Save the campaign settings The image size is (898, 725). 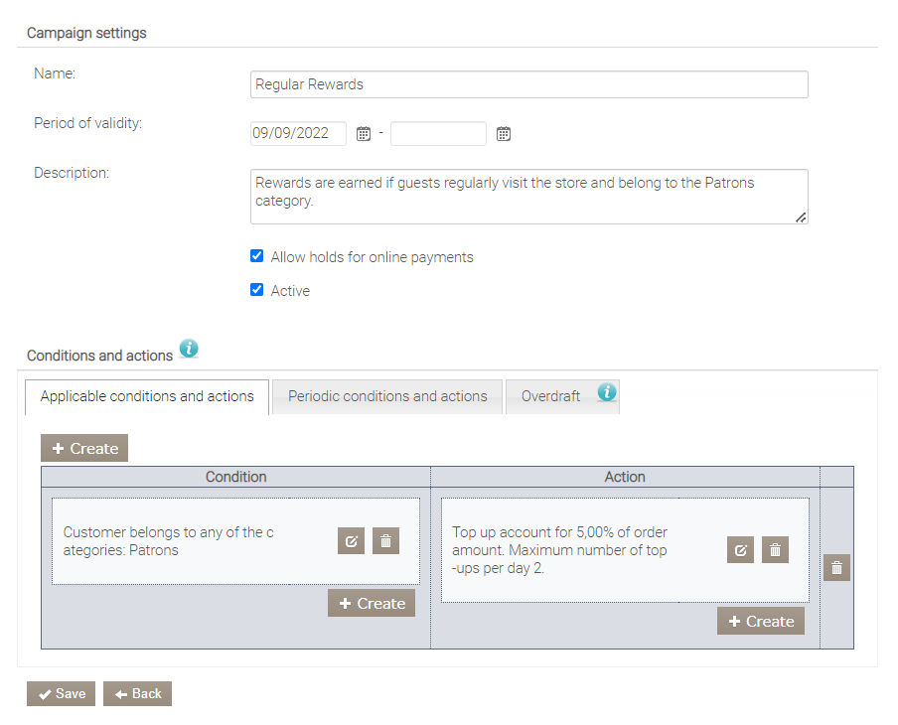(62, 694)
